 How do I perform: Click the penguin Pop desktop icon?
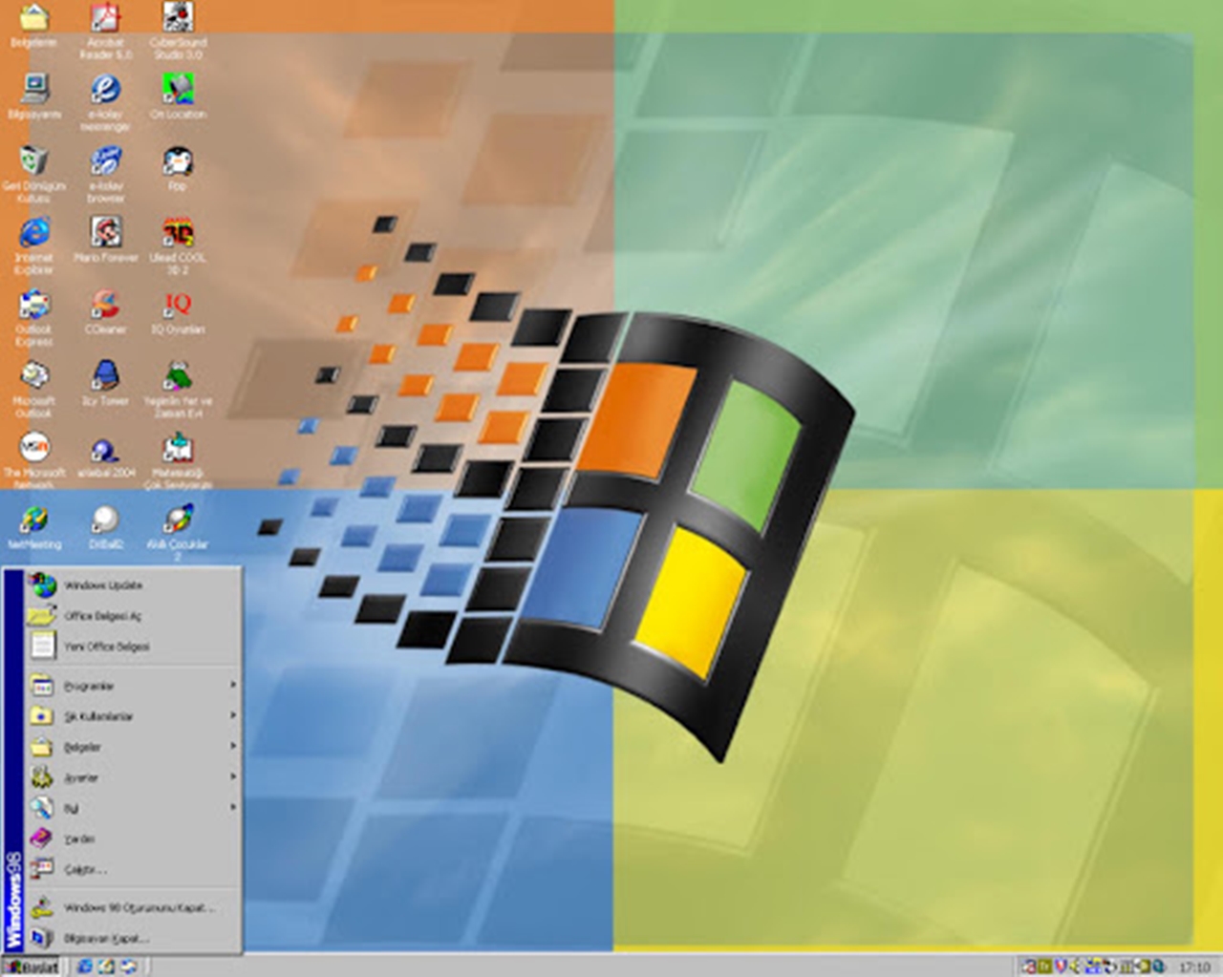coord(178,161)
